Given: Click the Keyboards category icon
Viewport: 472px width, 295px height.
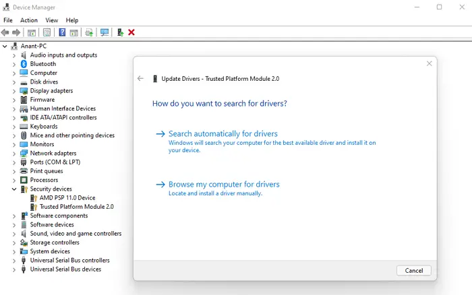Looking at the screenshot, I should tap(24, 127).
